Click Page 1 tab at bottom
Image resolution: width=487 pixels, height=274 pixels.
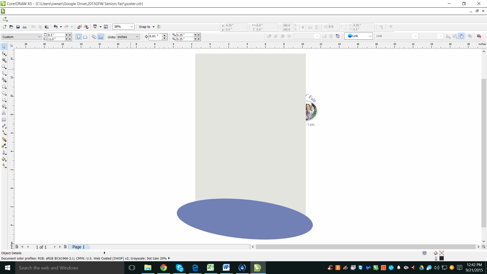click(78, 247)
